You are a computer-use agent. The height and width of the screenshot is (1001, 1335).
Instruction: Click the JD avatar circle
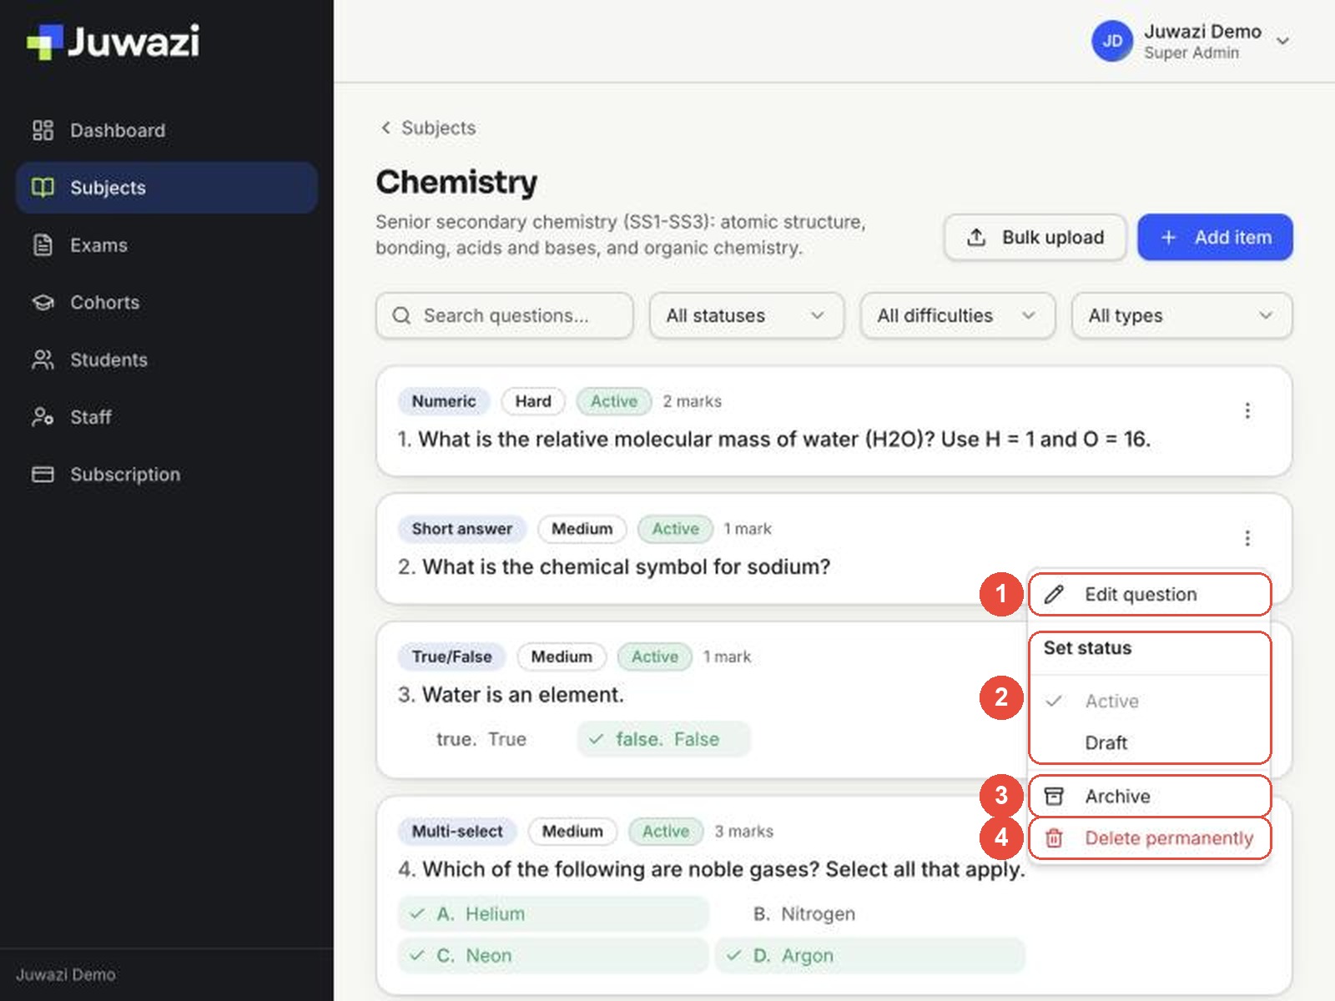tap(1112, 41)
